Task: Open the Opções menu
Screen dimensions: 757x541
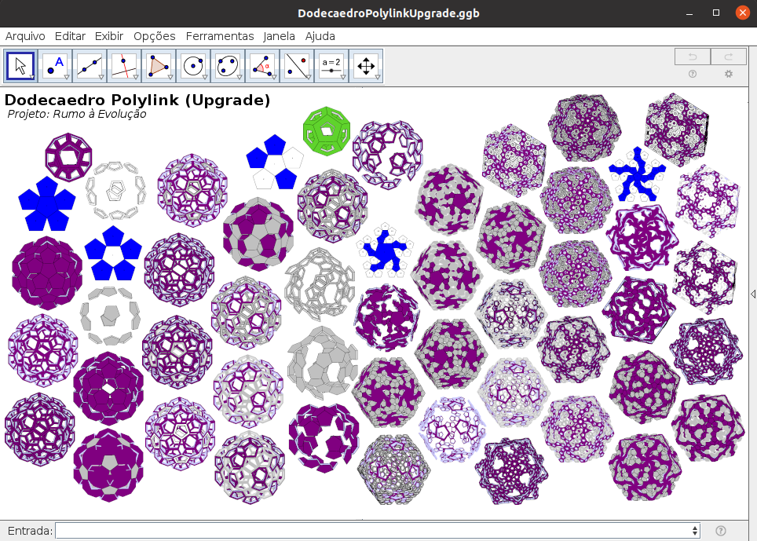Action: pyautogui.click(x=155, y=36)
